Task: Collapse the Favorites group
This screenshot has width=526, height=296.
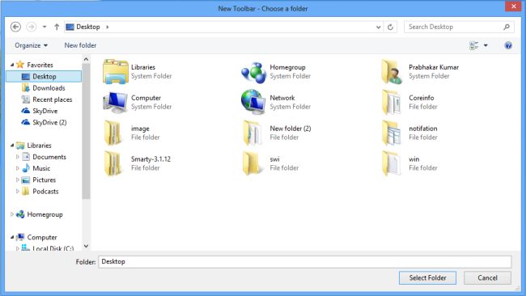Action: tap(12, 65)
